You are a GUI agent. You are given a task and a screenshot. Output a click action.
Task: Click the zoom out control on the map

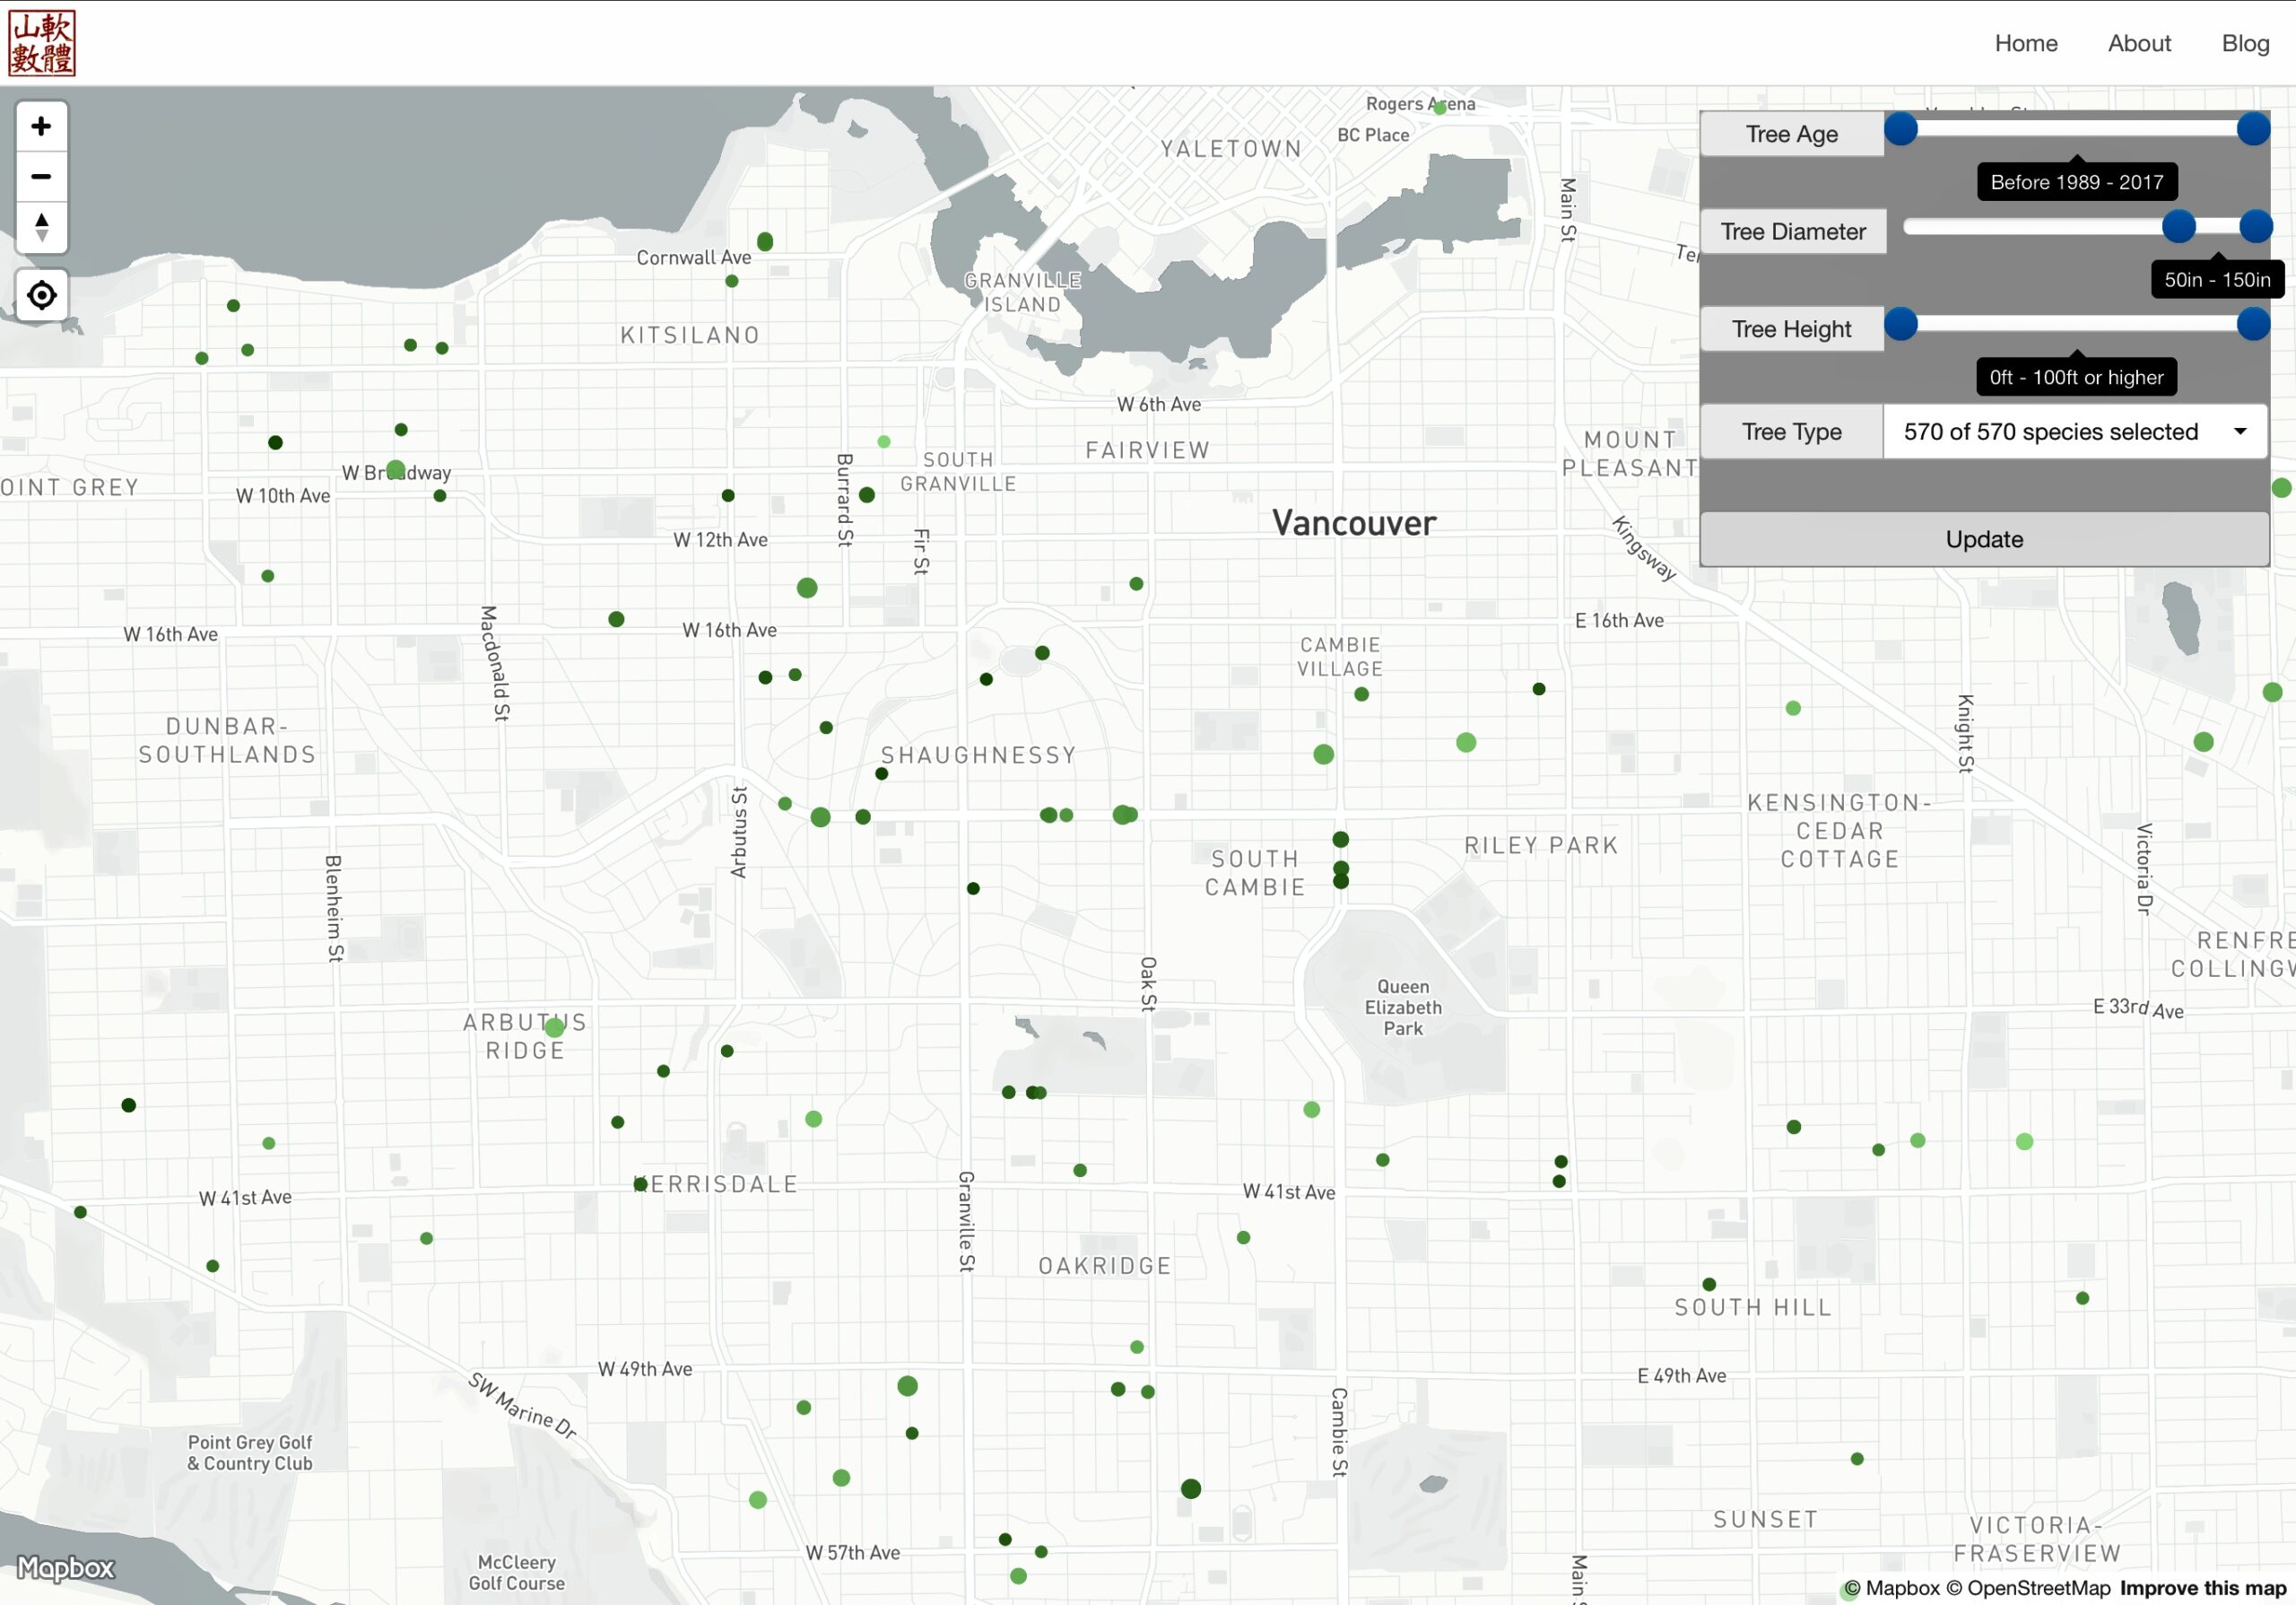42,176
